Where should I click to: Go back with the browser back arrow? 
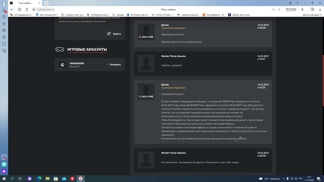point(12,10)
